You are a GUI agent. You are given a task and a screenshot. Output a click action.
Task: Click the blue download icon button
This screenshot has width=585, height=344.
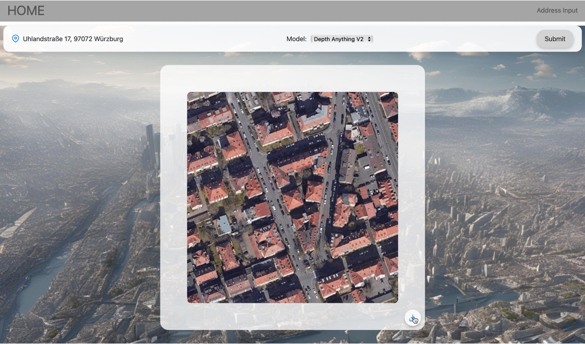tap(412, 318)
